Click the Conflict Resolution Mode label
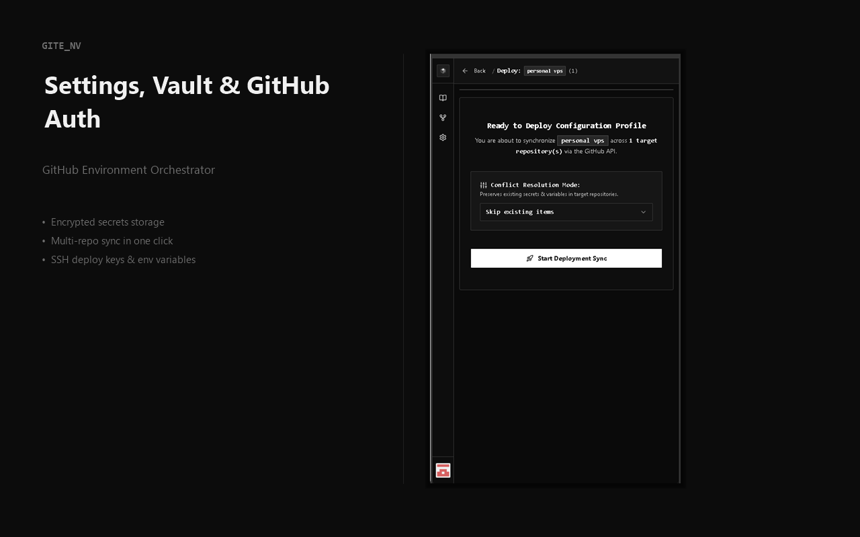Image resolution: width=860 pixels, height=537 pixels. click(x=535, y=185)
